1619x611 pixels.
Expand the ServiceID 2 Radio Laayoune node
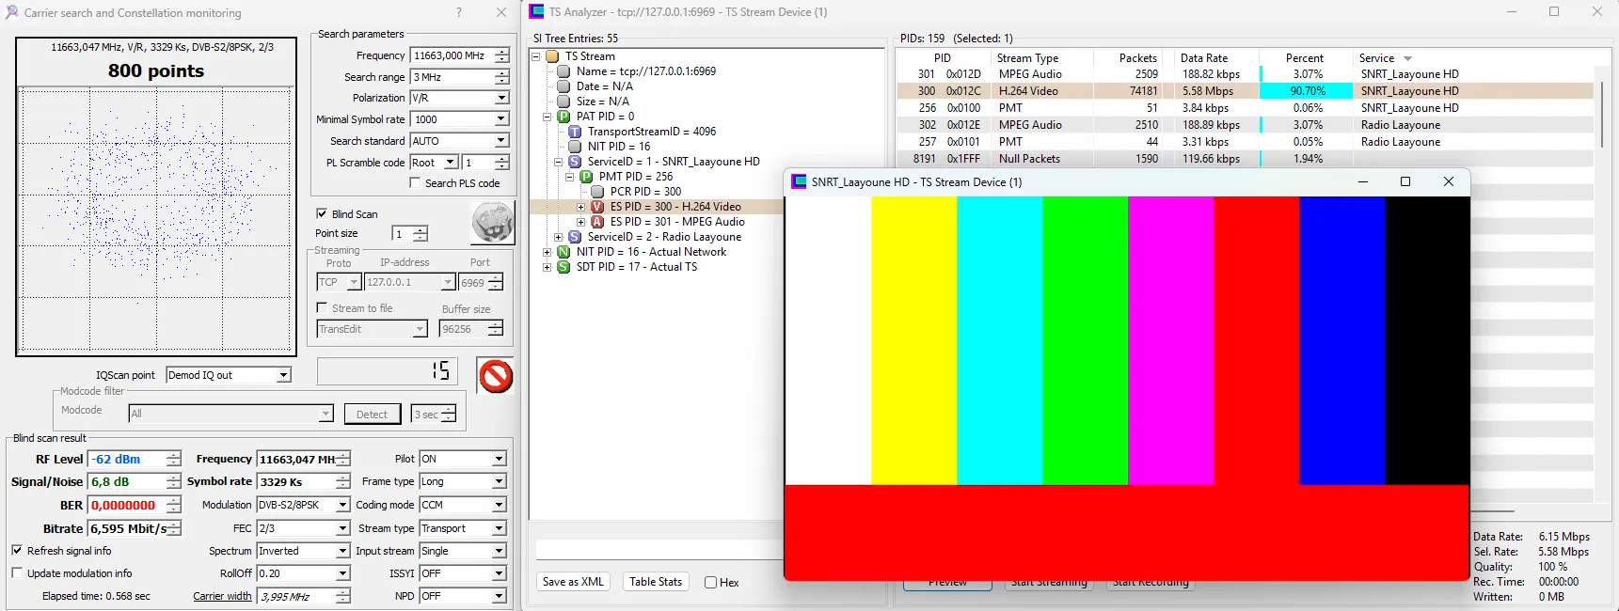559,237
